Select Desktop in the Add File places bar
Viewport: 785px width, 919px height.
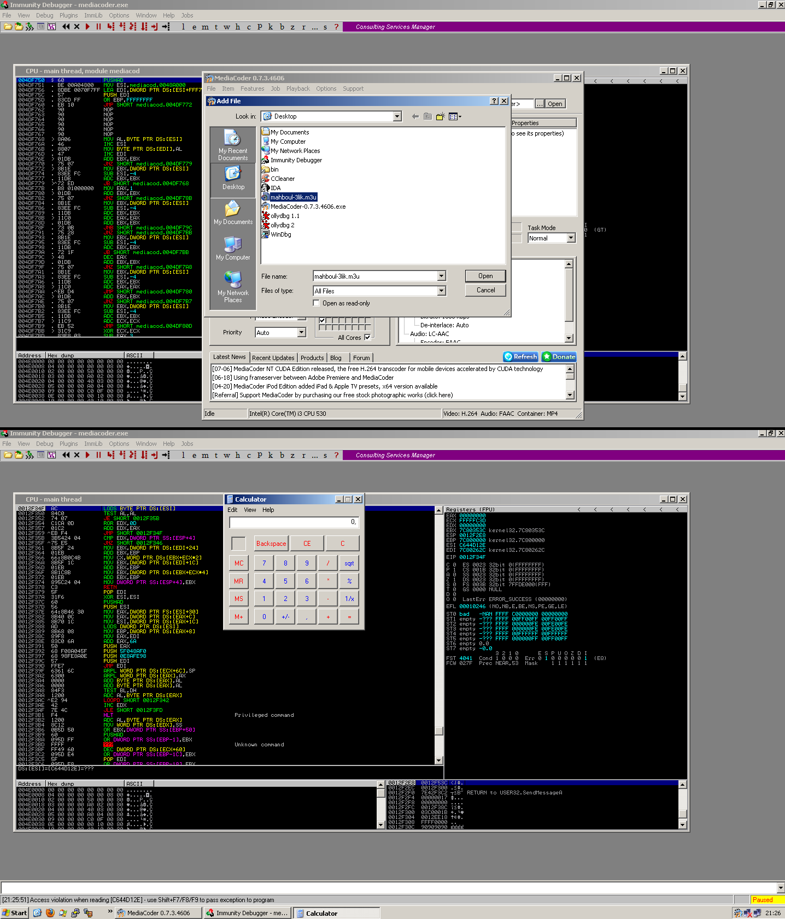[x=233, y=179]
